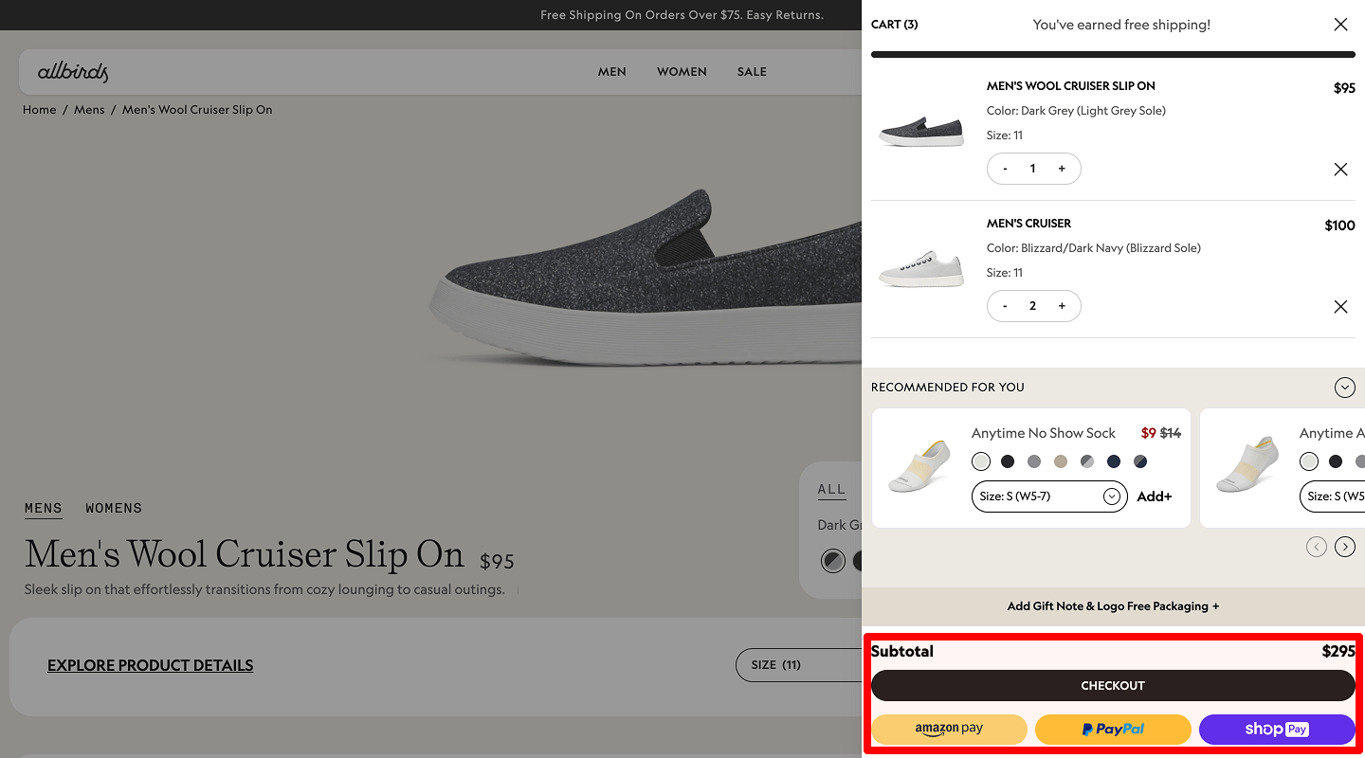1365x758 pixels.
Task: Remove Men's Cruiser from cart
Action: 1340,307
